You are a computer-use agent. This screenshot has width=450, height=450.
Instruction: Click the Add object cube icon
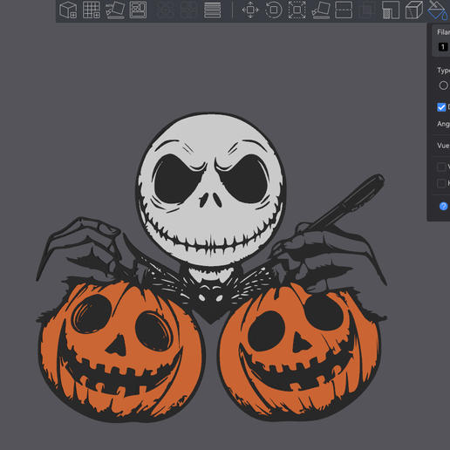point(68,10)
